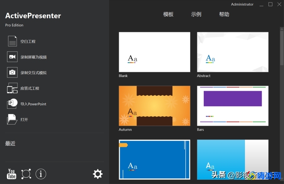Pick the light blue and gray template thumbnail

pos(233,159)
